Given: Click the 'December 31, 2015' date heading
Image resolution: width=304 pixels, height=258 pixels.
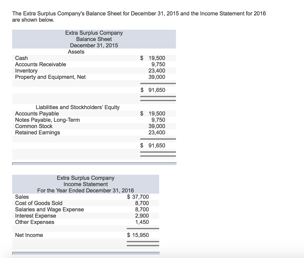Looking at the screenshot, I should [x=94, y=45].
